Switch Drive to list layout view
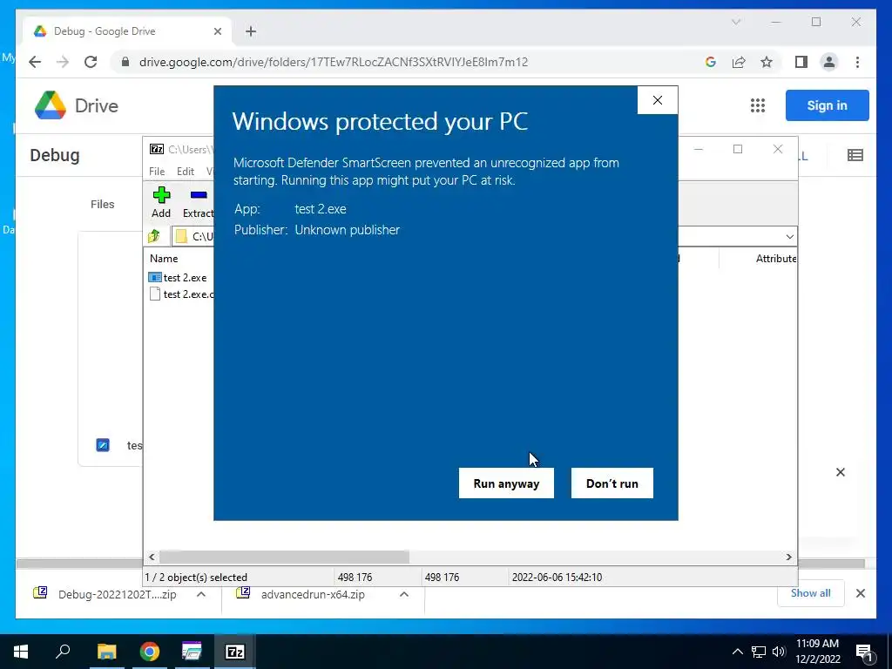The height and width of the screenshot is (669, 892). [855, 155]
